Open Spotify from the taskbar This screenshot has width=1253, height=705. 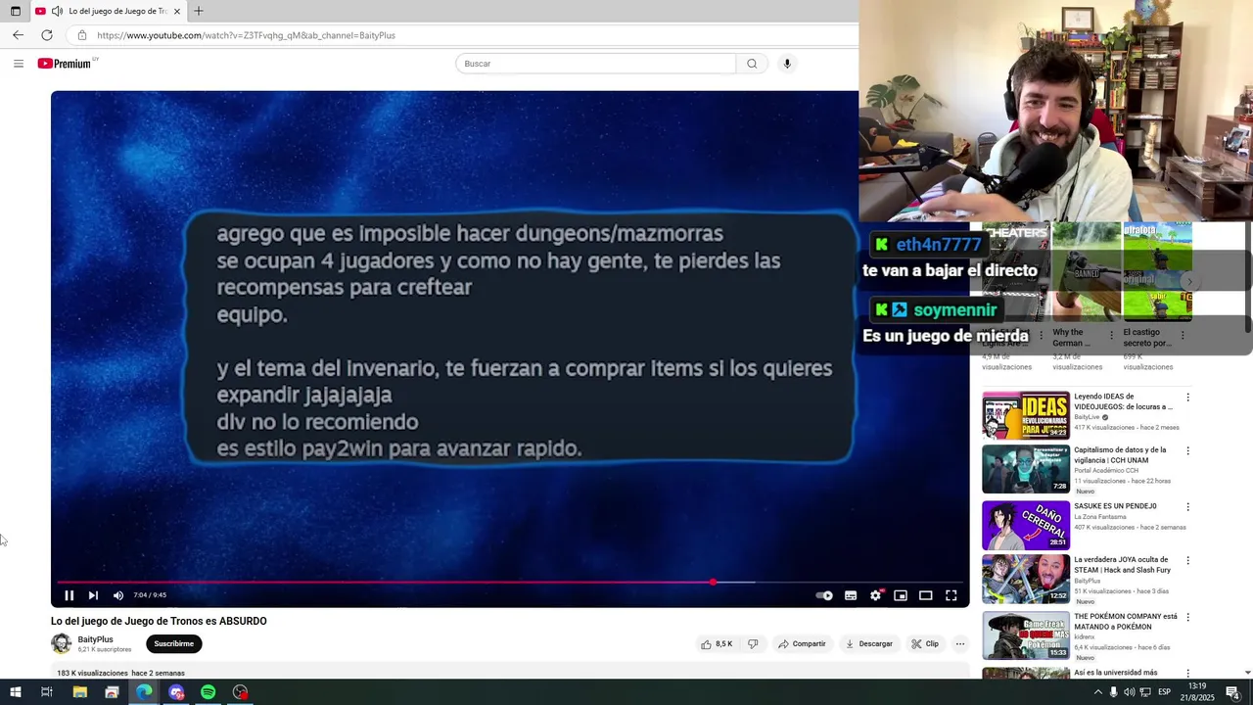click(208, 692)
